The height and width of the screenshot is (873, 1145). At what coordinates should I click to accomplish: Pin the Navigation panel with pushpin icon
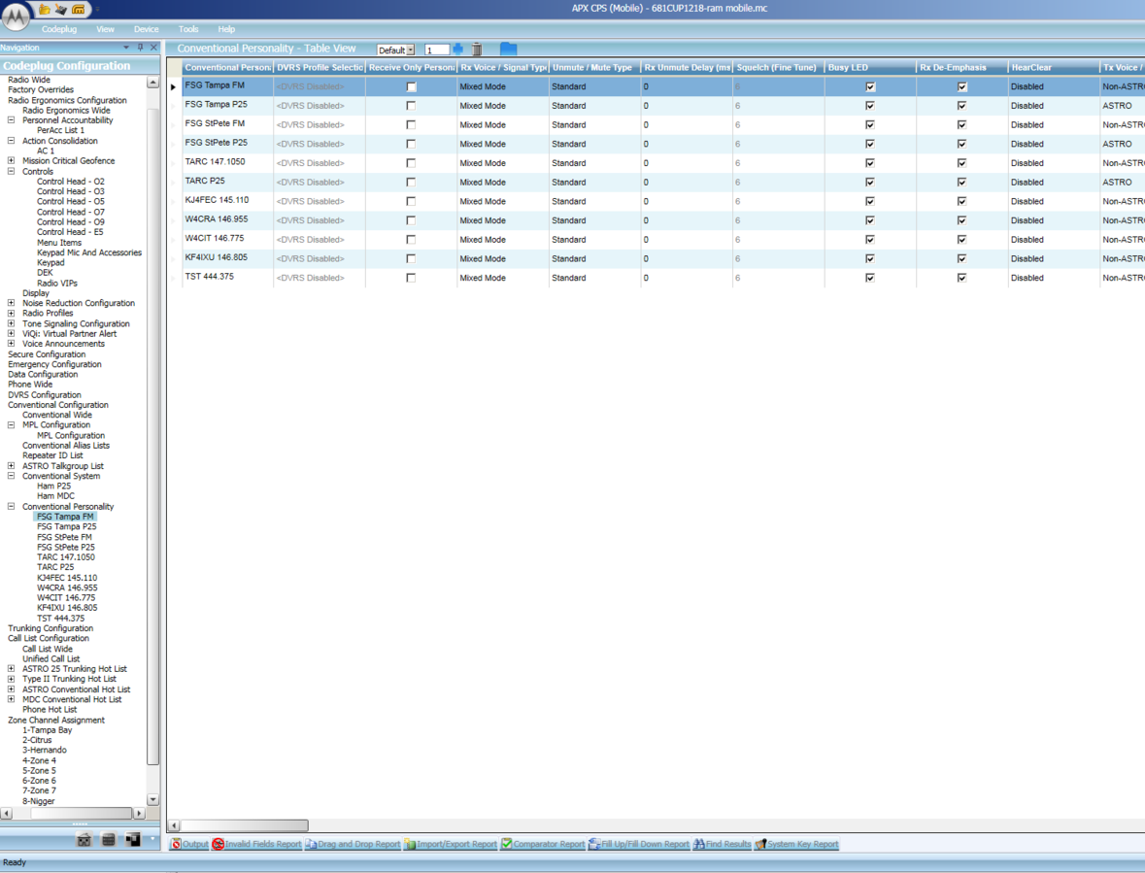click(x=140, y=48)
